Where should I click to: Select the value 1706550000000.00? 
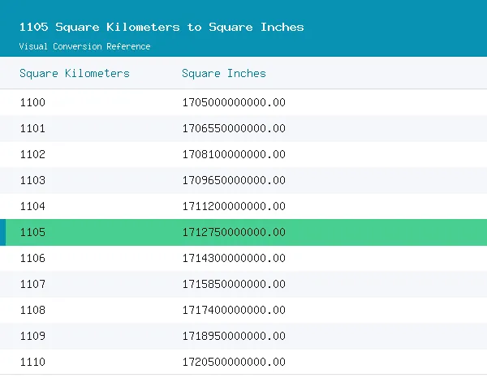[x=234, y=128]
